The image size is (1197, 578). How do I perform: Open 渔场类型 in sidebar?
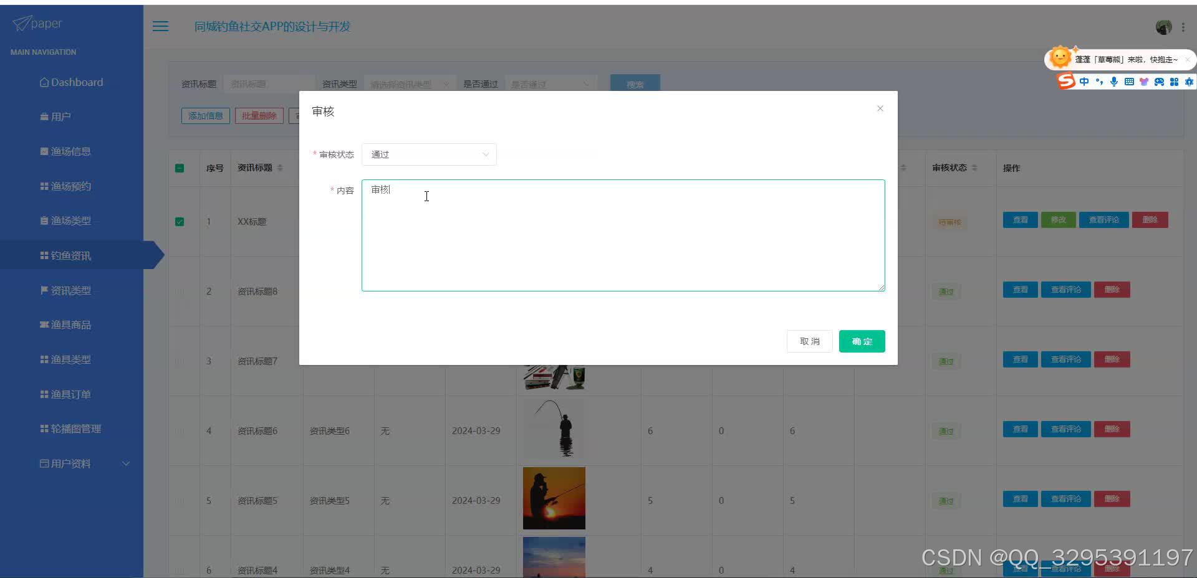coord(65,220)
